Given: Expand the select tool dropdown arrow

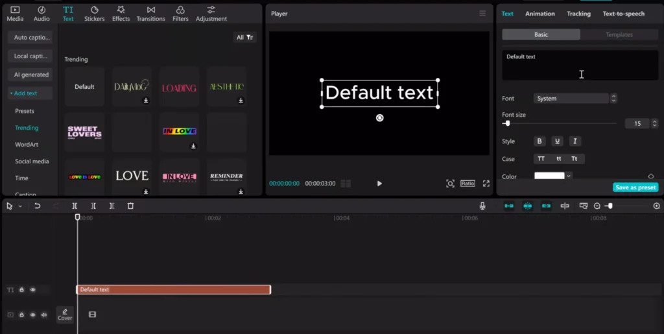Looking at the screenshot, I should tap(20, 206).
